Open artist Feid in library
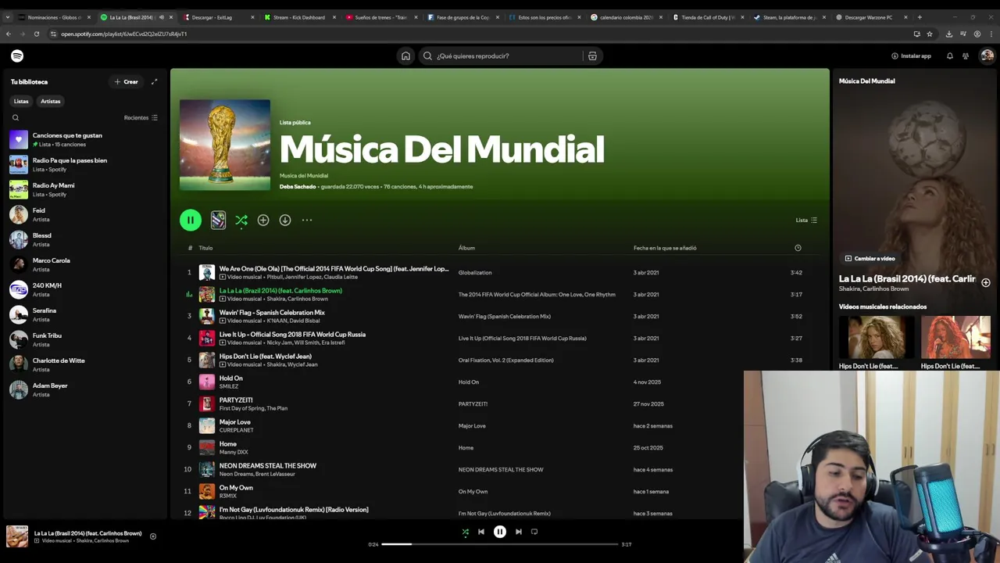The image size is (1000, 563). [x=86, y=214]
